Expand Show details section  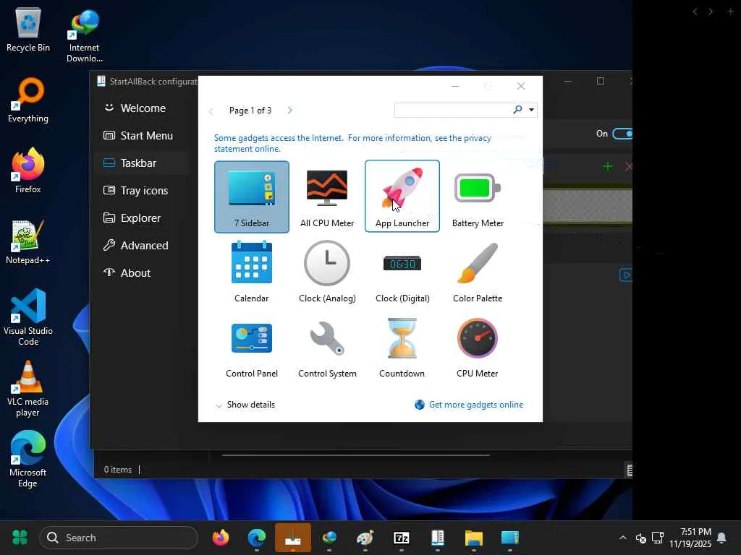click(x=245, y=405)
